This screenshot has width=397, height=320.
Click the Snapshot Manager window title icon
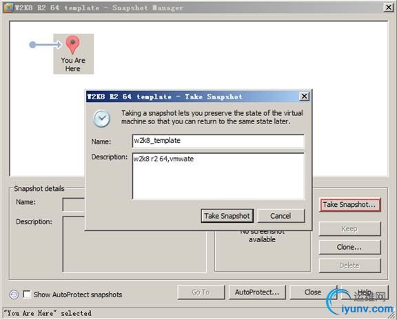point(8,8)
